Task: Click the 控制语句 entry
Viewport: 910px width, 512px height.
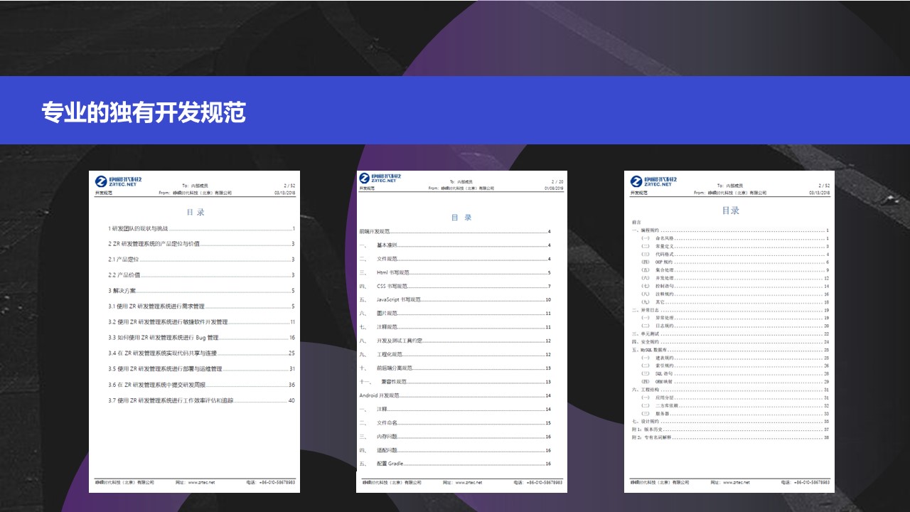Action: [x=735, y=286]
